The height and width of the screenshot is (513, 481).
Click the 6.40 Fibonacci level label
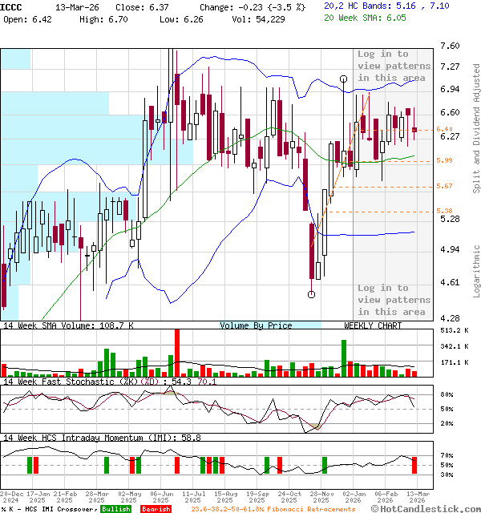(445, 130)
